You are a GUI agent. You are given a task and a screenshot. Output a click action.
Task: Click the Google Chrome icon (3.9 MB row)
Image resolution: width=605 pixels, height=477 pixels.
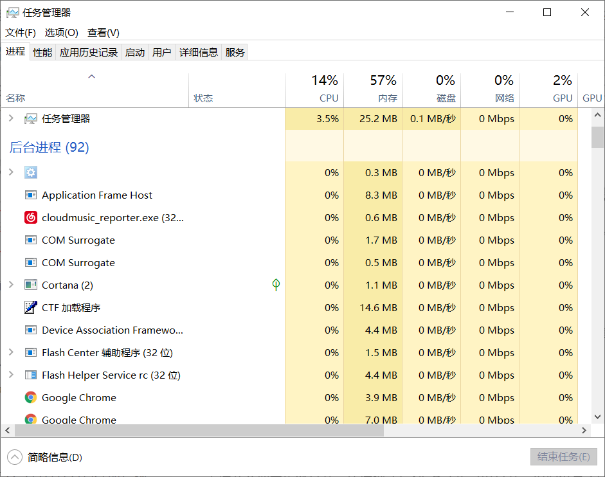30,397
